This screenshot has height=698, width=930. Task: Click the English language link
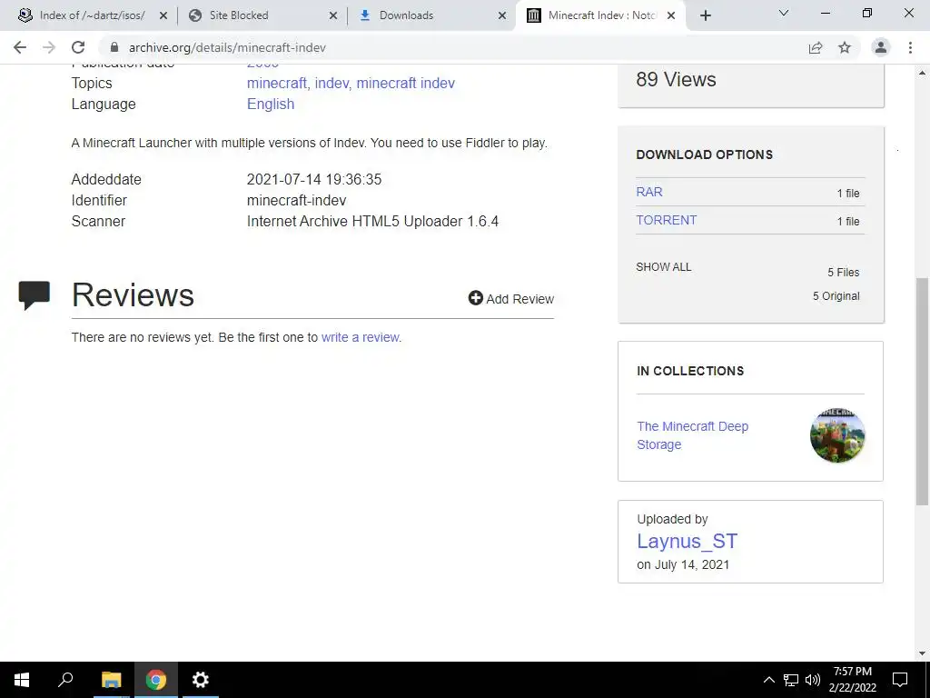271,104
